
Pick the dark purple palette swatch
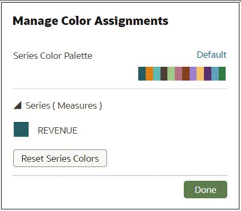pyautogui.click(x=208, y=74)
